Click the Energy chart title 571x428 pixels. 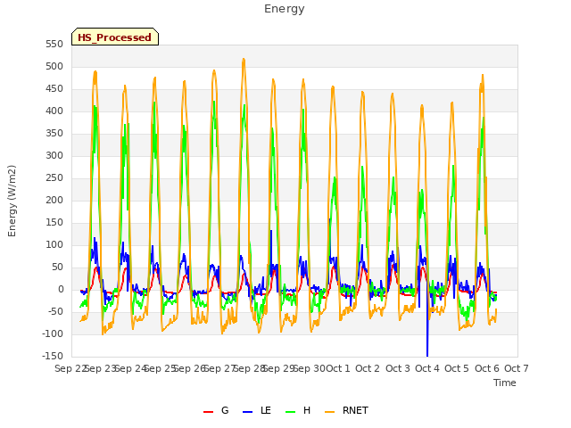point(285,9)
